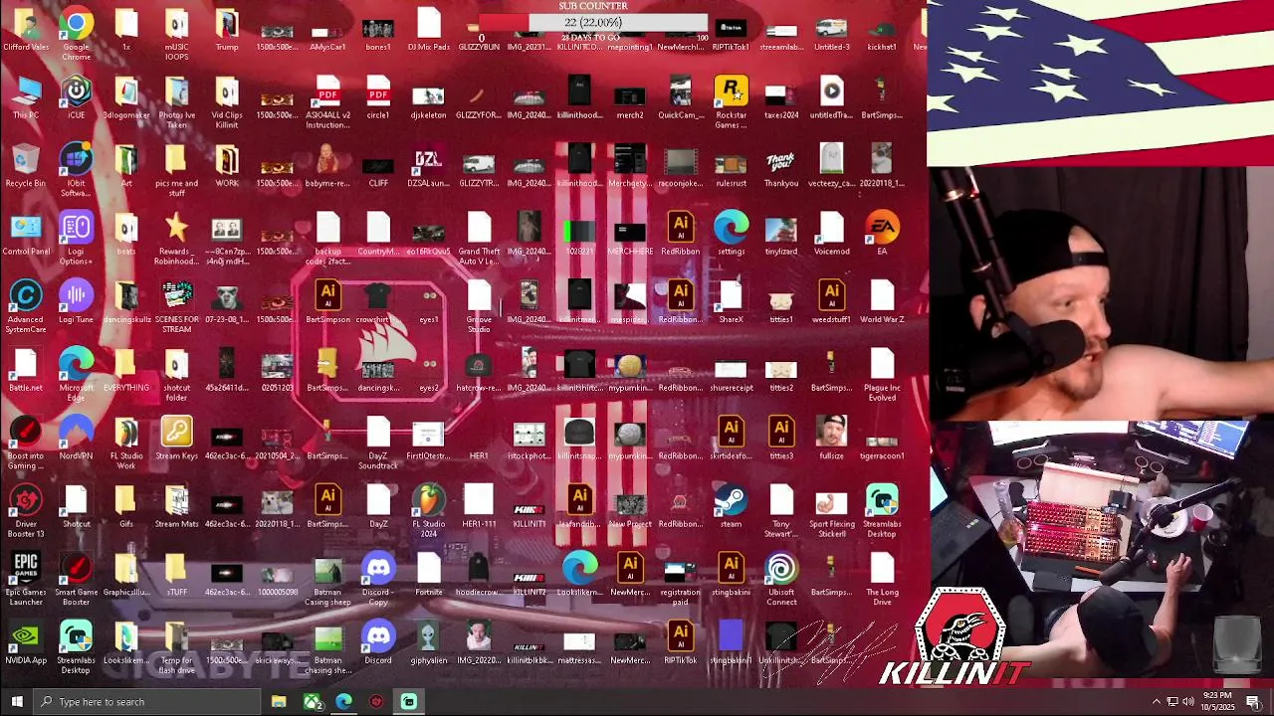The width and height of the screenshot is (1274, 716).
Task: Open the circle1 PDF file
Action: click(378, 99)
